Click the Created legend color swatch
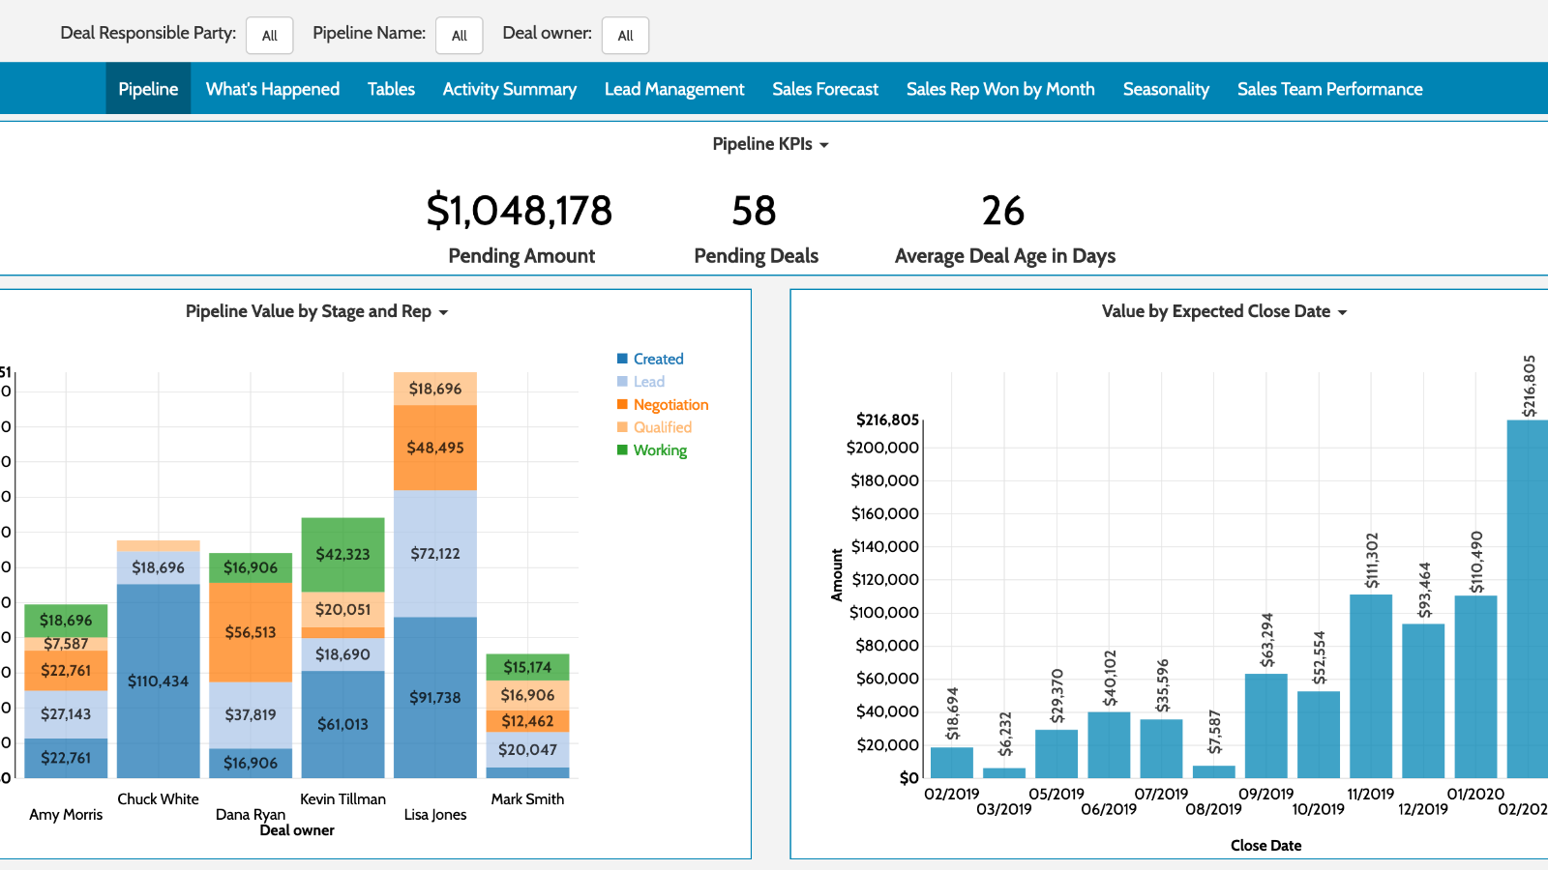Screen dimensions: 1548x870 point(622,358)
